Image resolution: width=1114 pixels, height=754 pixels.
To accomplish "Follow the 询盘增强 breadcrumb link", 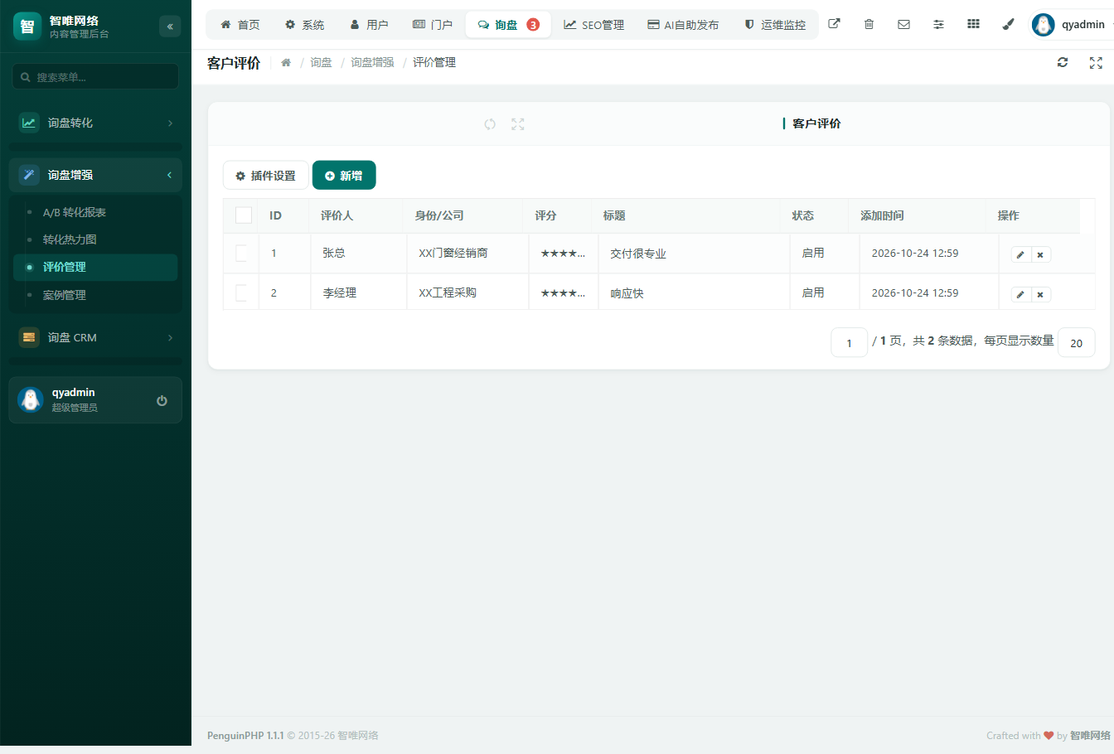I will [372, 62].
